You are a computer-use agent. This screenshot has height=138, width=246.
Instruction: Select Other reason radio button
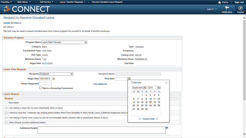click(x=6, y=123)
